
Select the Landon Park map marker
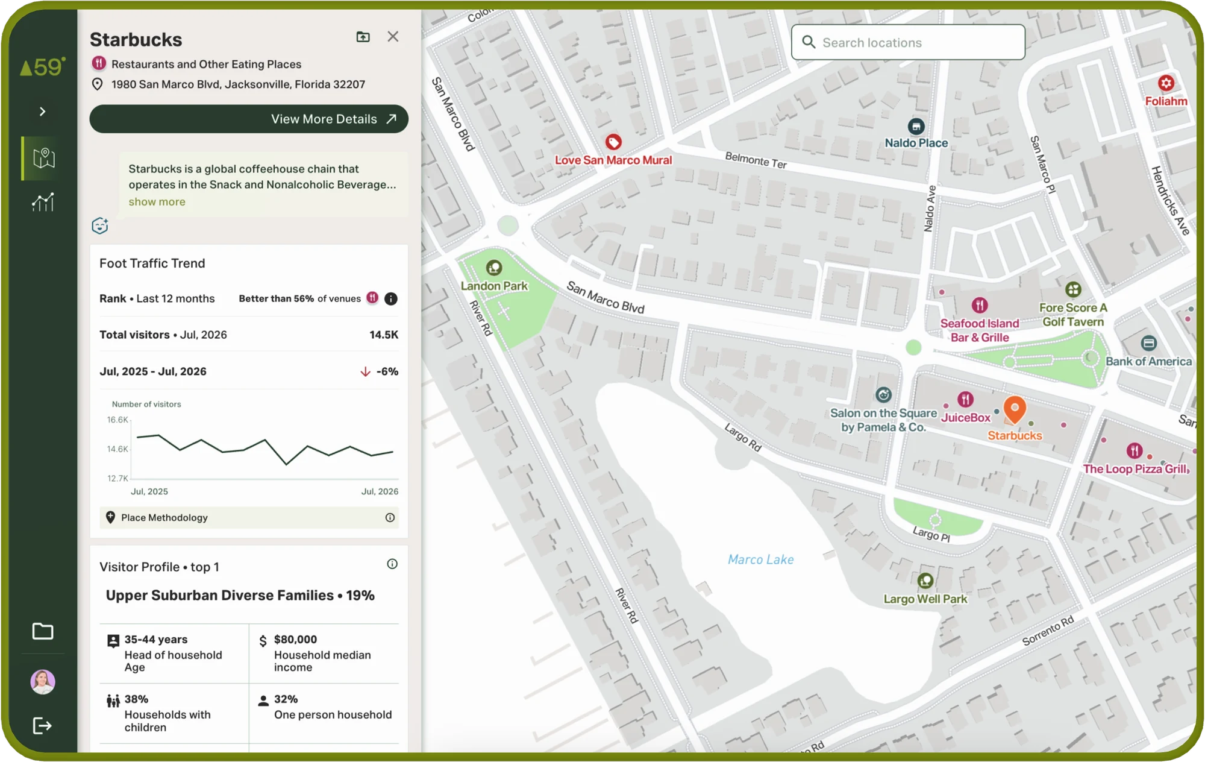[x=494, y=268]
